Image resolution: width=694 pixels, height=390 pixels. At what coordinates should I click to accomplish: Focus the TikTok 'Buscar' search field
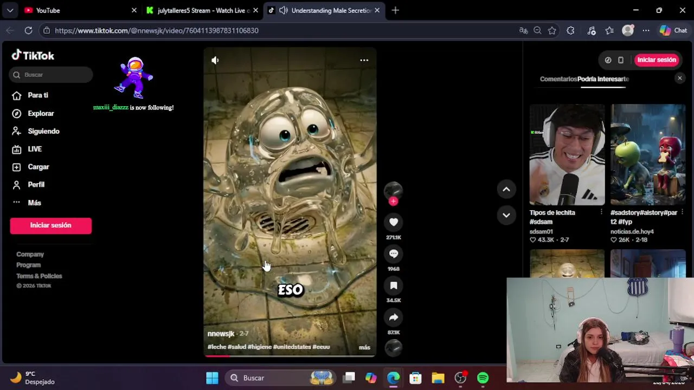(52, 75)
